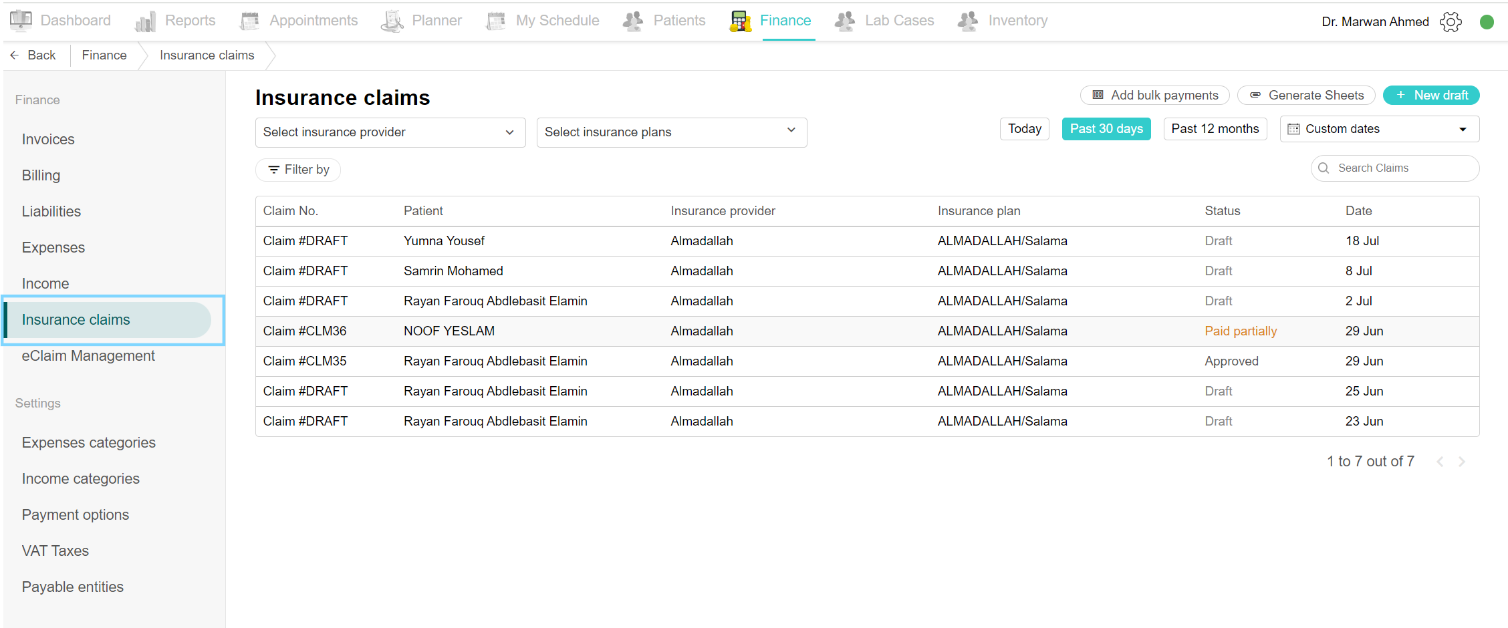Screen dimensions: 1508x628
Task: Expand the Select insurance provider dropdown
Action: point(390,132)
